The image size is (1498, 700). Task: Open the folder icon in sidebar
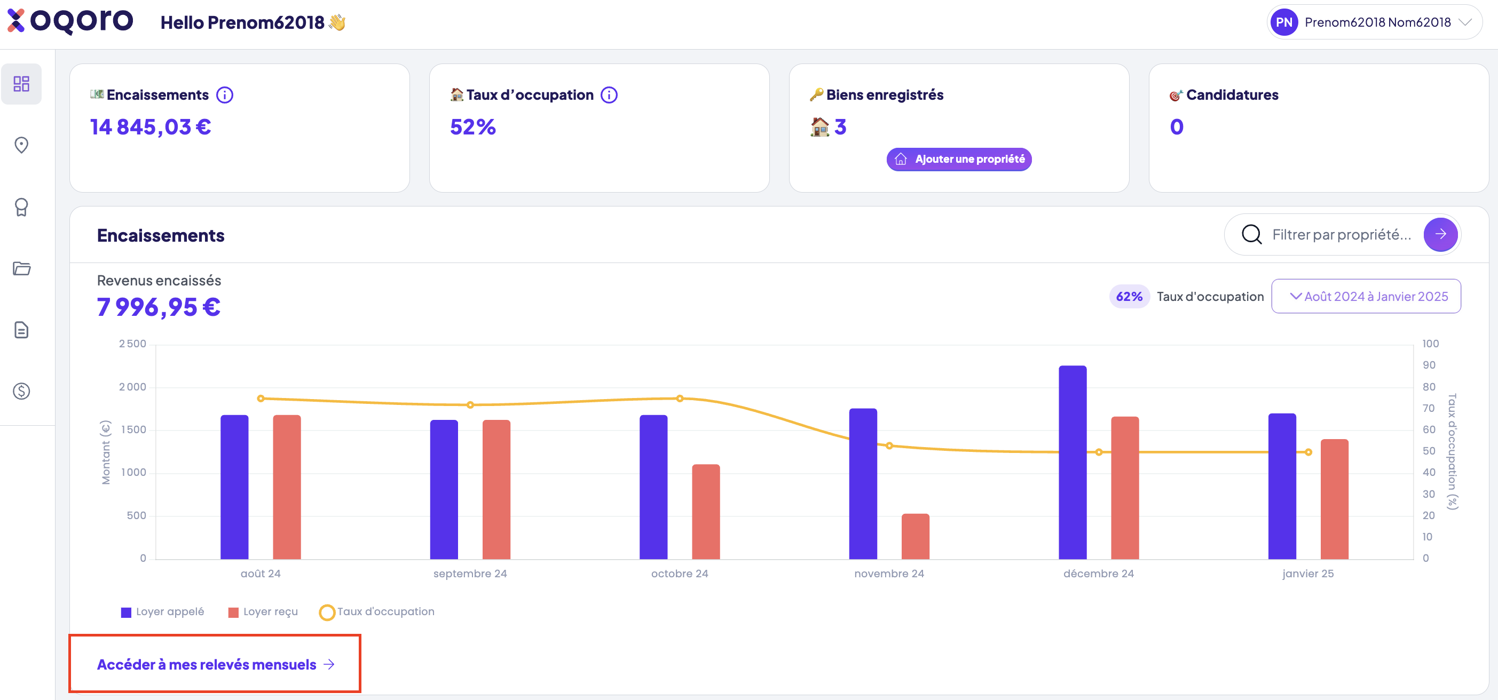click(x=21, y=268)
